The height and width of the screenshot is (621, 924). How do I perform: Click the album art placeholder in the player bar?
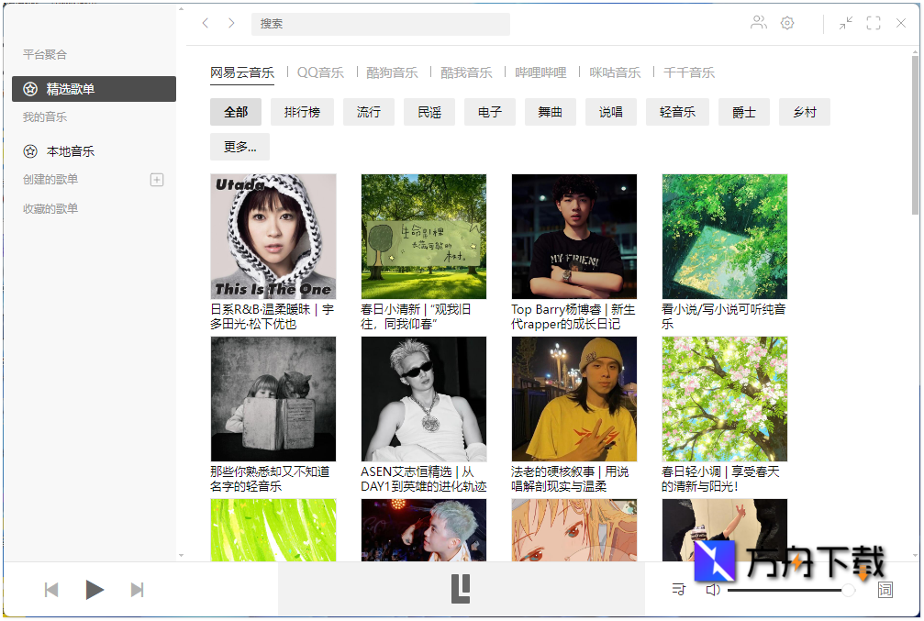click(x=461, y=589)
